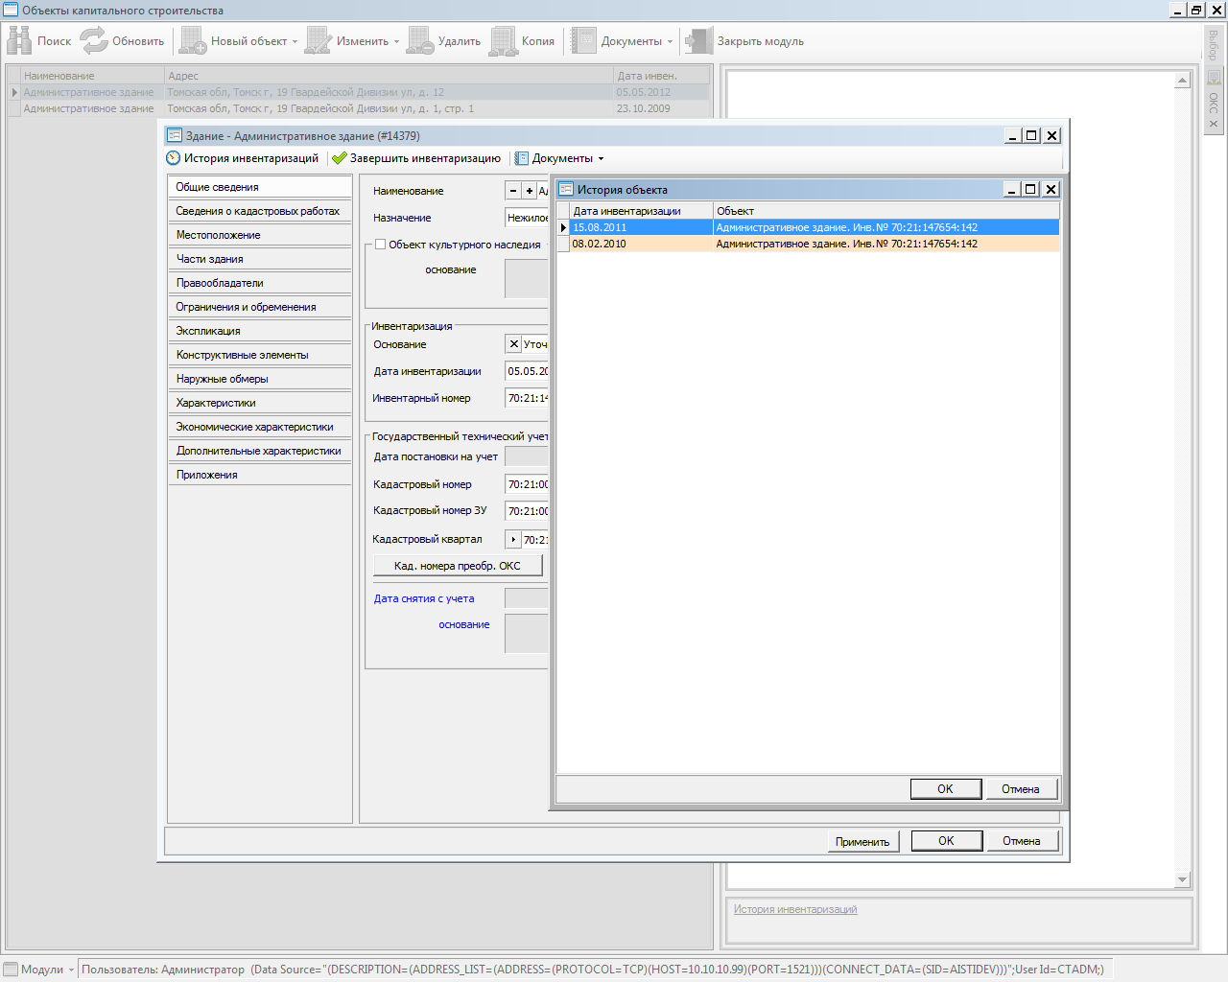
Task: Click the Изменить edit building icon
Action: coord(319,40)
